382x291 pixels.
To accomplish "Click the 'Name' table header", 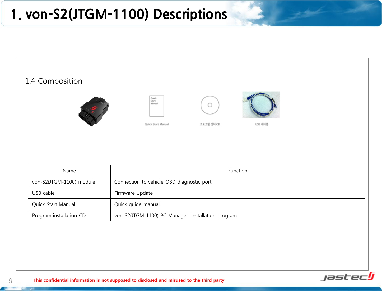I will pyautogui.click(x=69, y=171).
